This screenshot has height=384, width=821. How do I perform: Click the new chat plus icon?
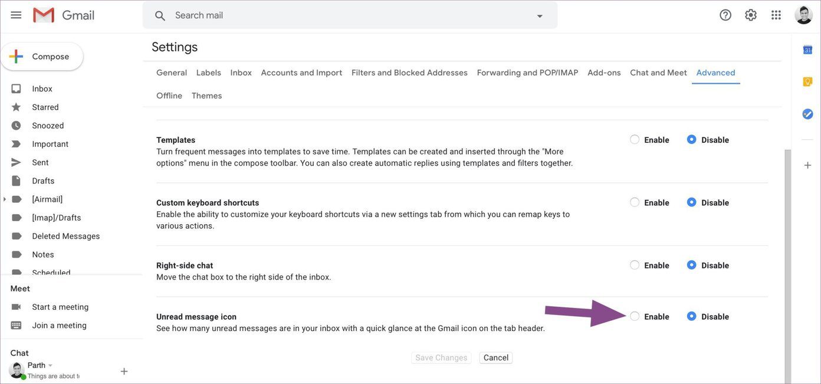pyautogui.click(x=124, y=372)
